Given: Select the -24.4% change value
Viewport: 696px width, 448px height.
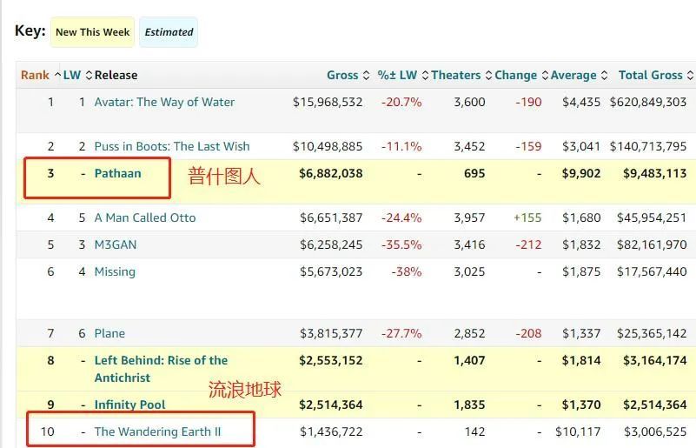Looking at the screenshot, I should (401, 217).
